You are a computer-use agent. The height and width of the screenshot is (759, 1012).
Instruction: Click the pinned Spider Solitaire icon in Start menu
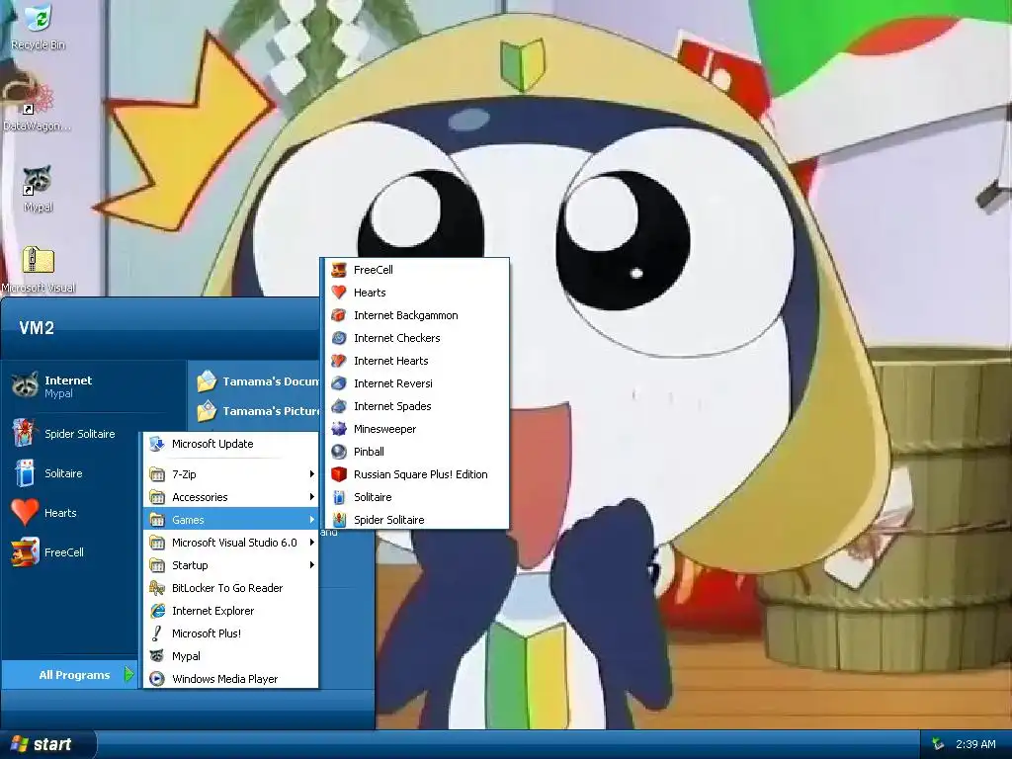(x=25, y=433)
